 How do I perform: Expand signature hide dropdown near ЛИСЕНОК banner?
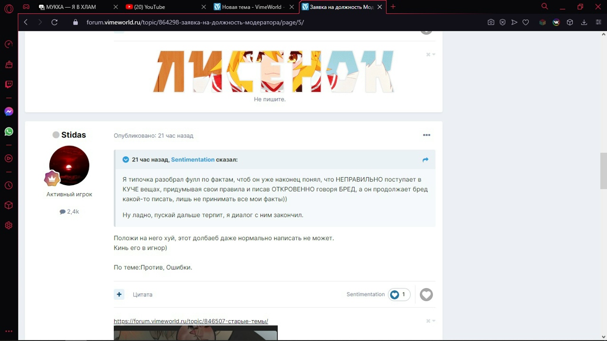[x=431, y=54]
